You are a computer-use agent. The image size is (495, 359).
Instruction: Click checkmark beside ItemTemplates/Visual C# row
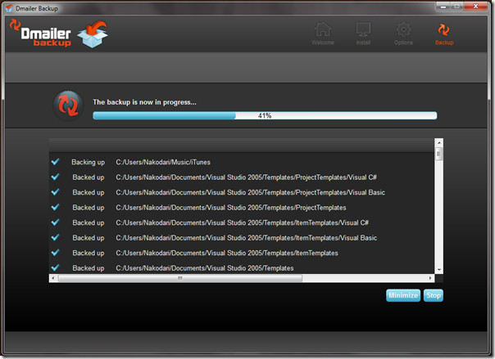tap(55, 222)
